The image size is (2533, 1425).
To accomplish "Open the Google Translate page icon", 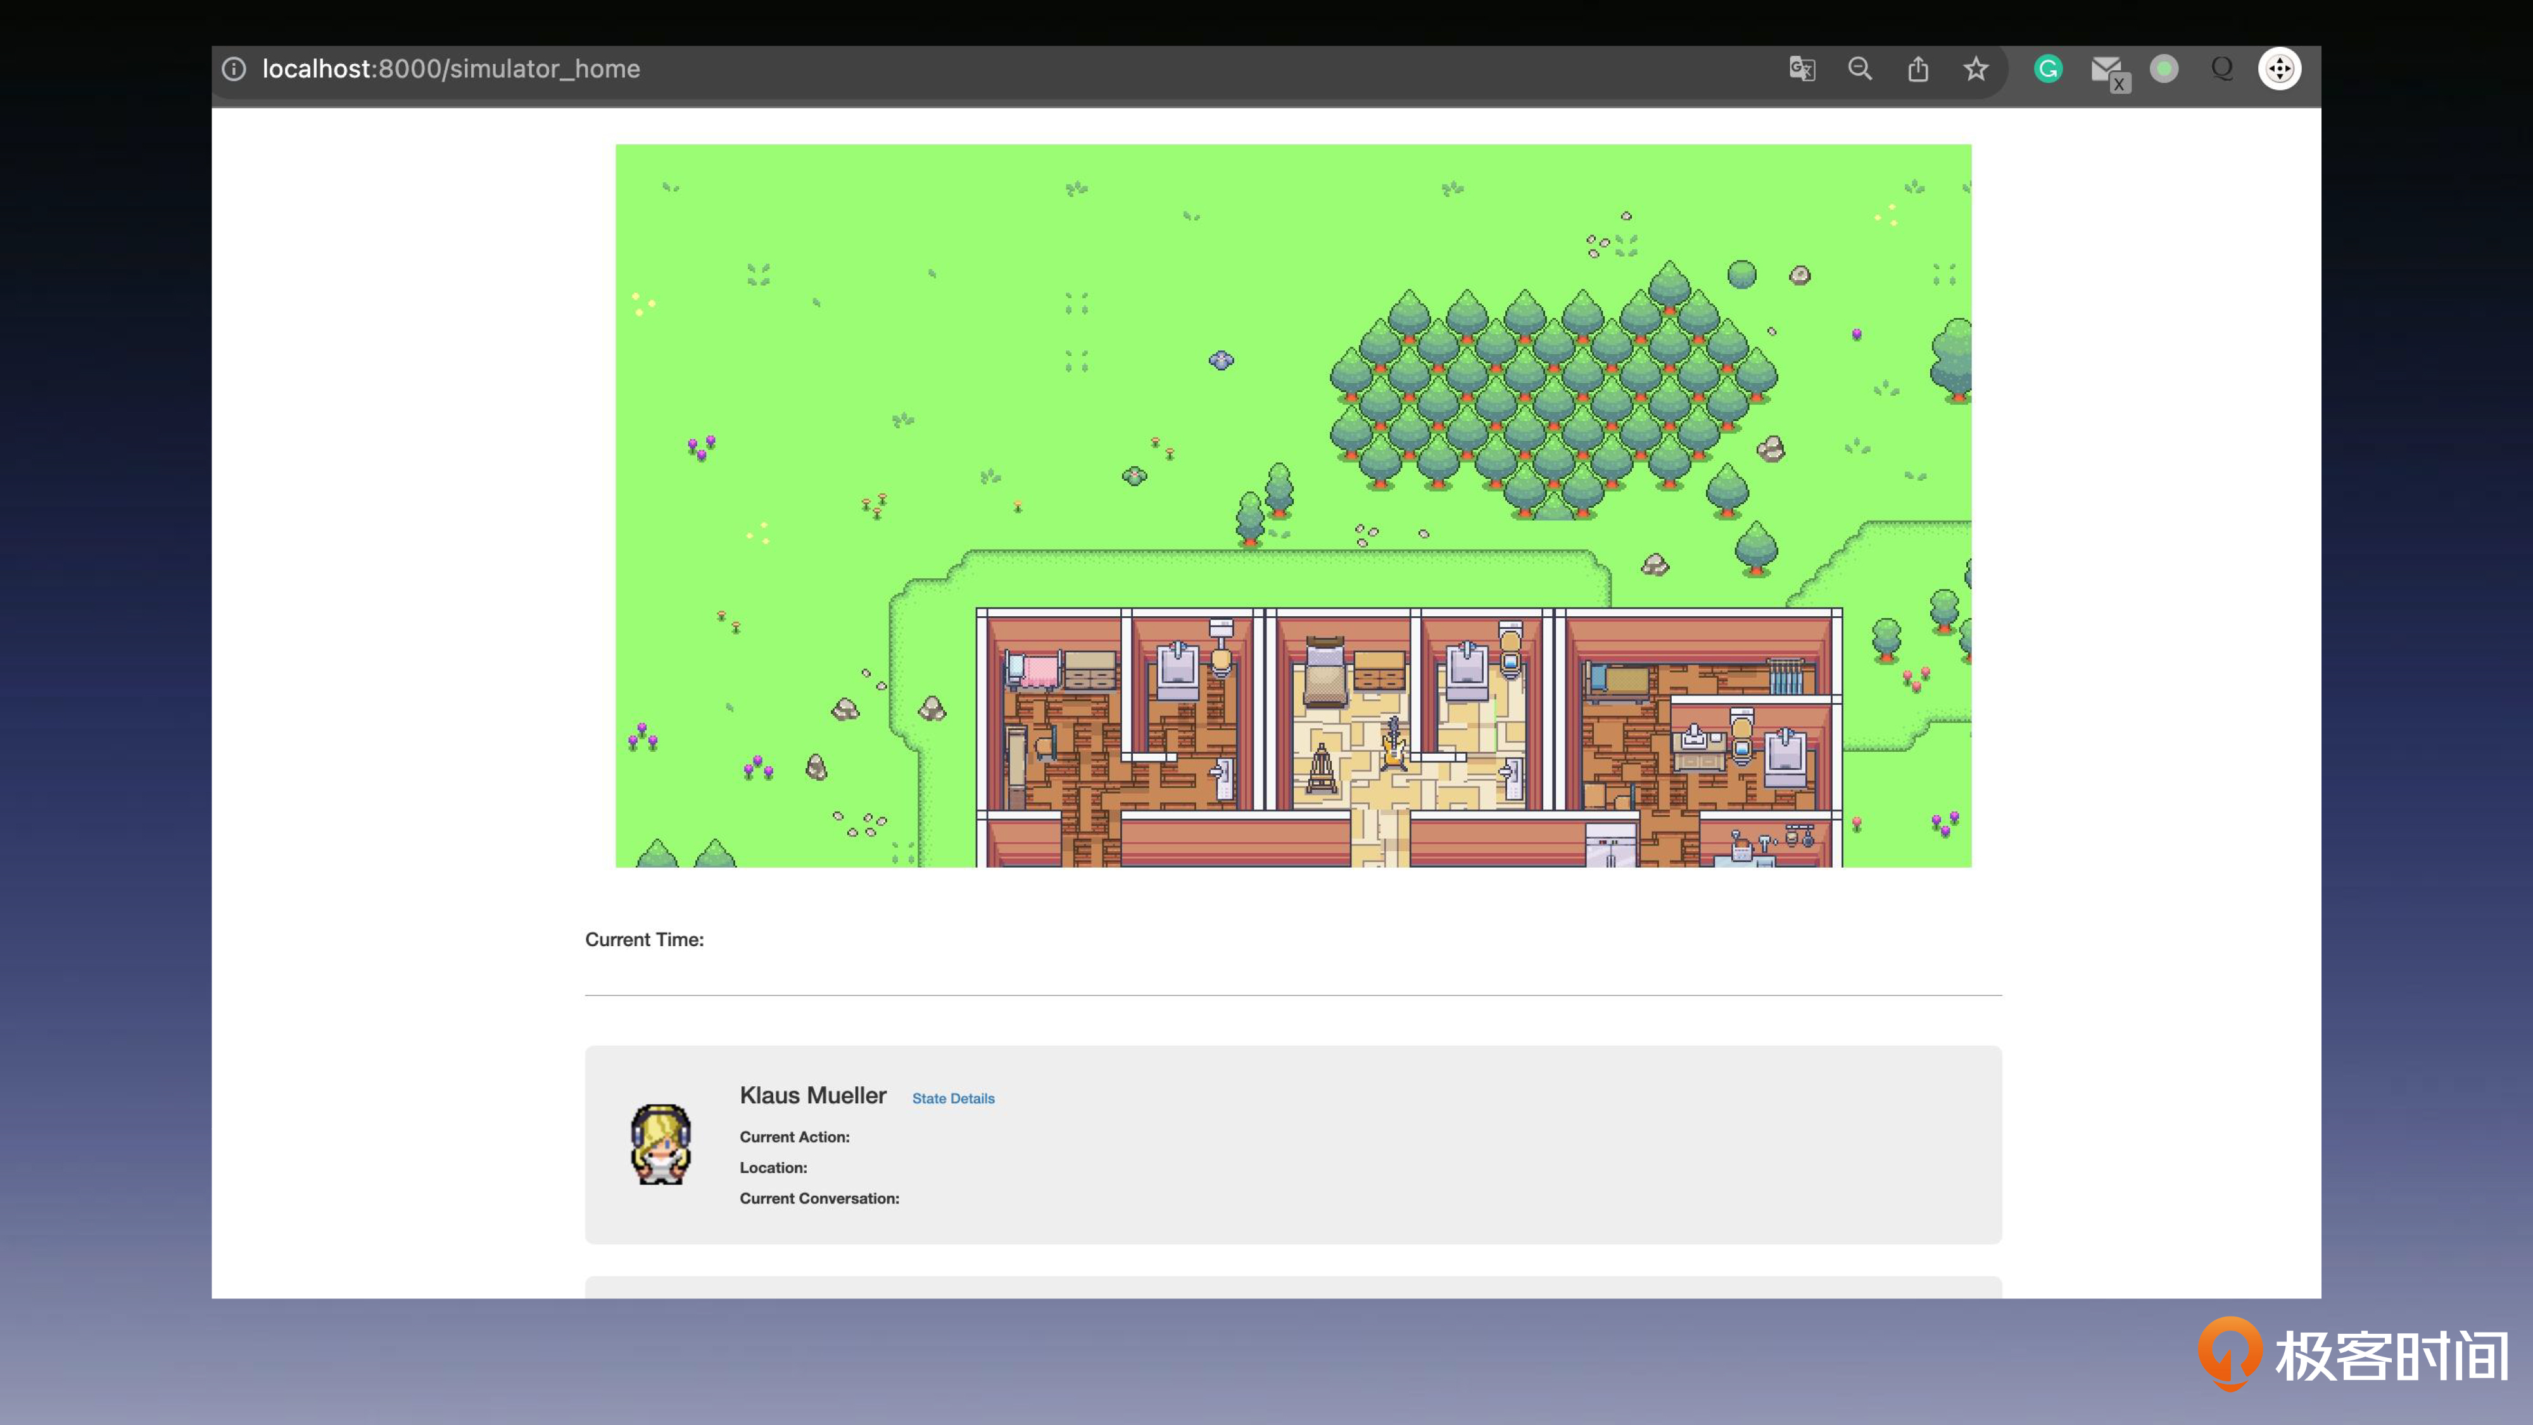I will 1802,69.
